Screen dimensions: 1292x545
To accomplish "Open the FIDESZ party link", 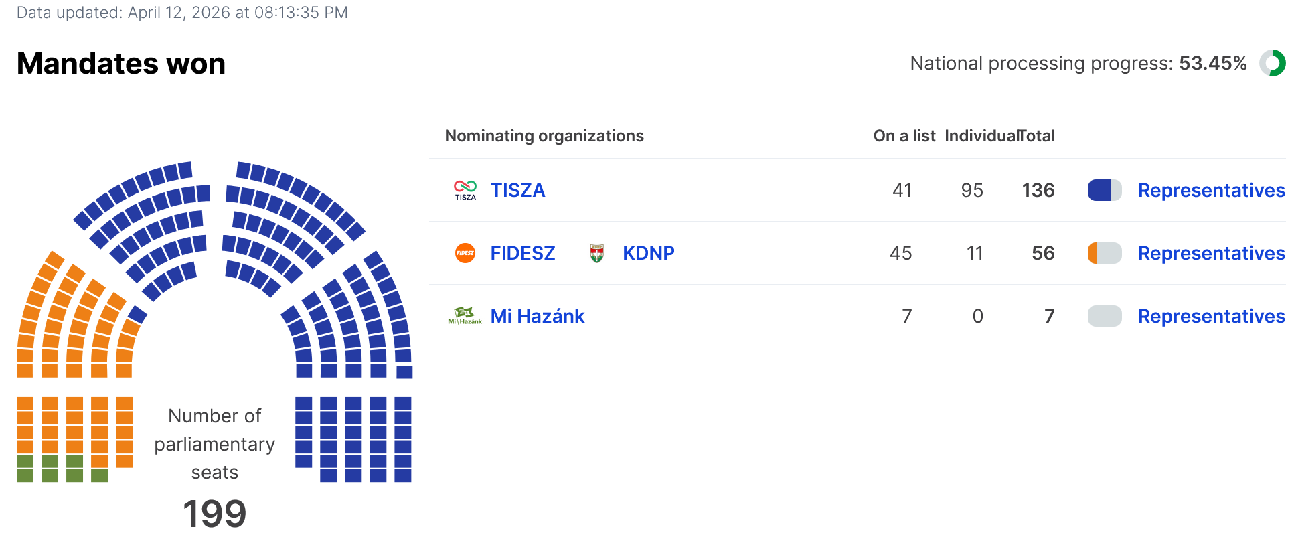I will [x=523, y=253].
